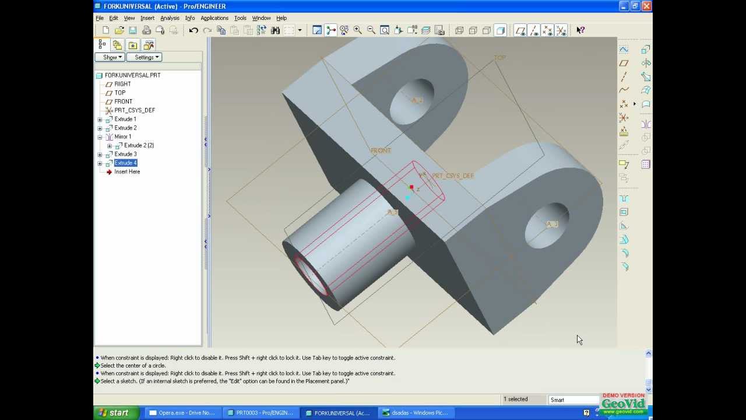Switch to the Model Tree tab
Viewport: 746px width, 420px height.
coord(102,44)
